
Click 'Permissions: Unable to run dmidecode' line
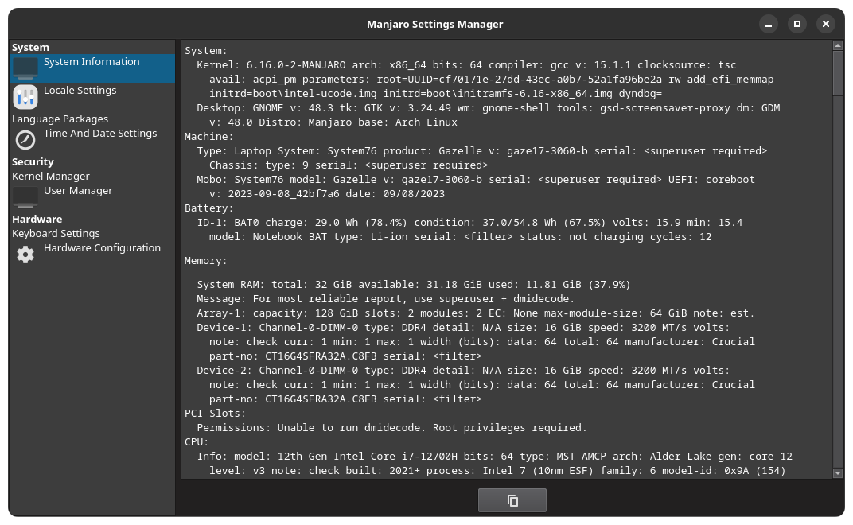(x=391, y=428)
